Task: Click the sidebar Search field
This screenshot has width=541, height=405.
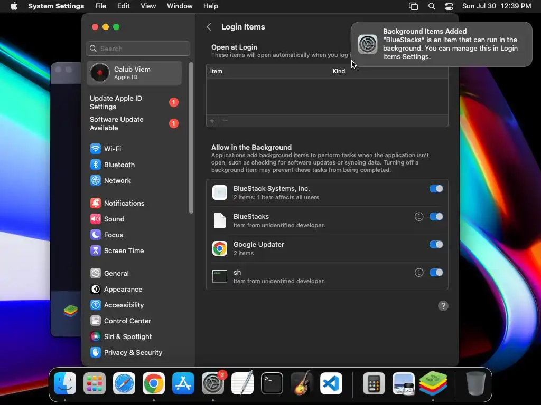Action: tap(138, 49)
